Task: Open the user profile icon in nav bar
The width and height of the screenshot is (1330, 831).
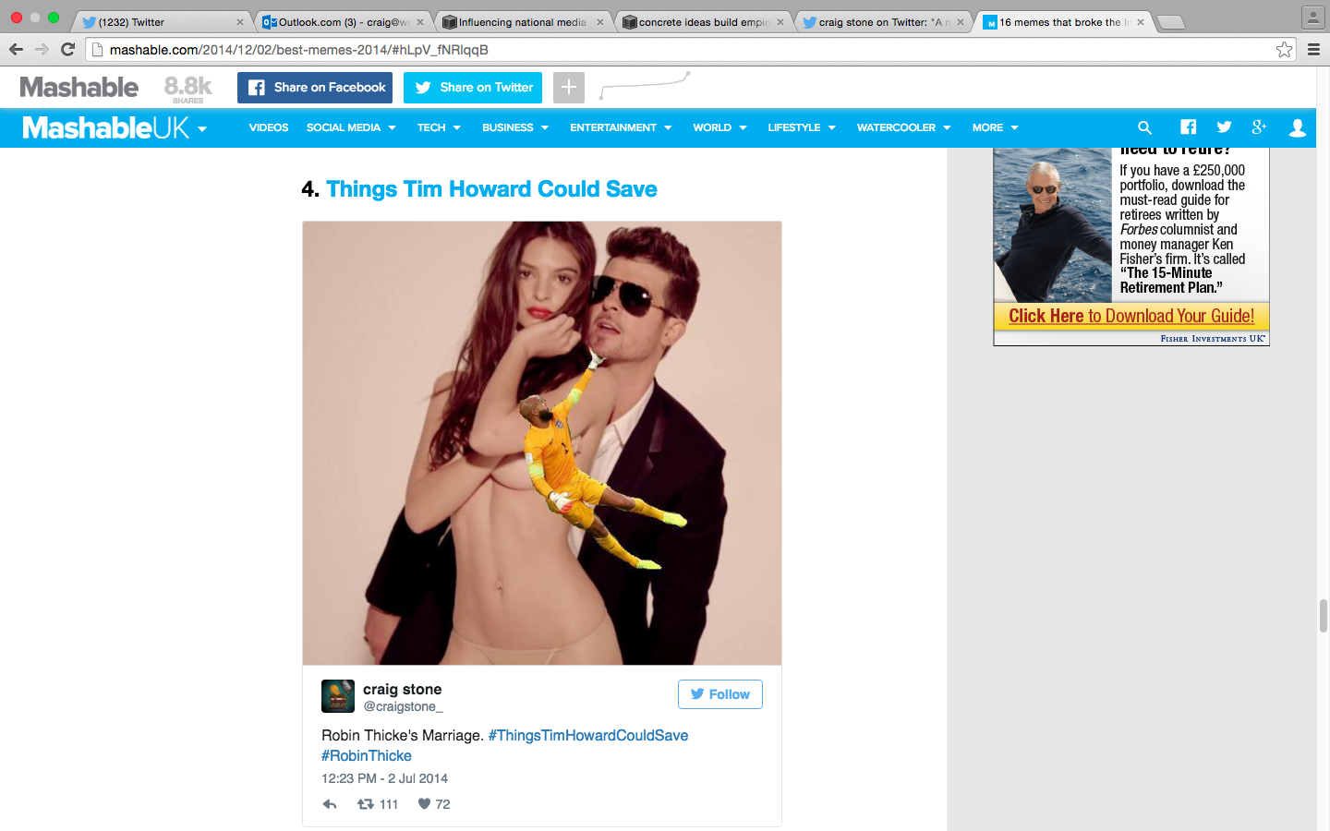Action: click(x=1298, y=127)
